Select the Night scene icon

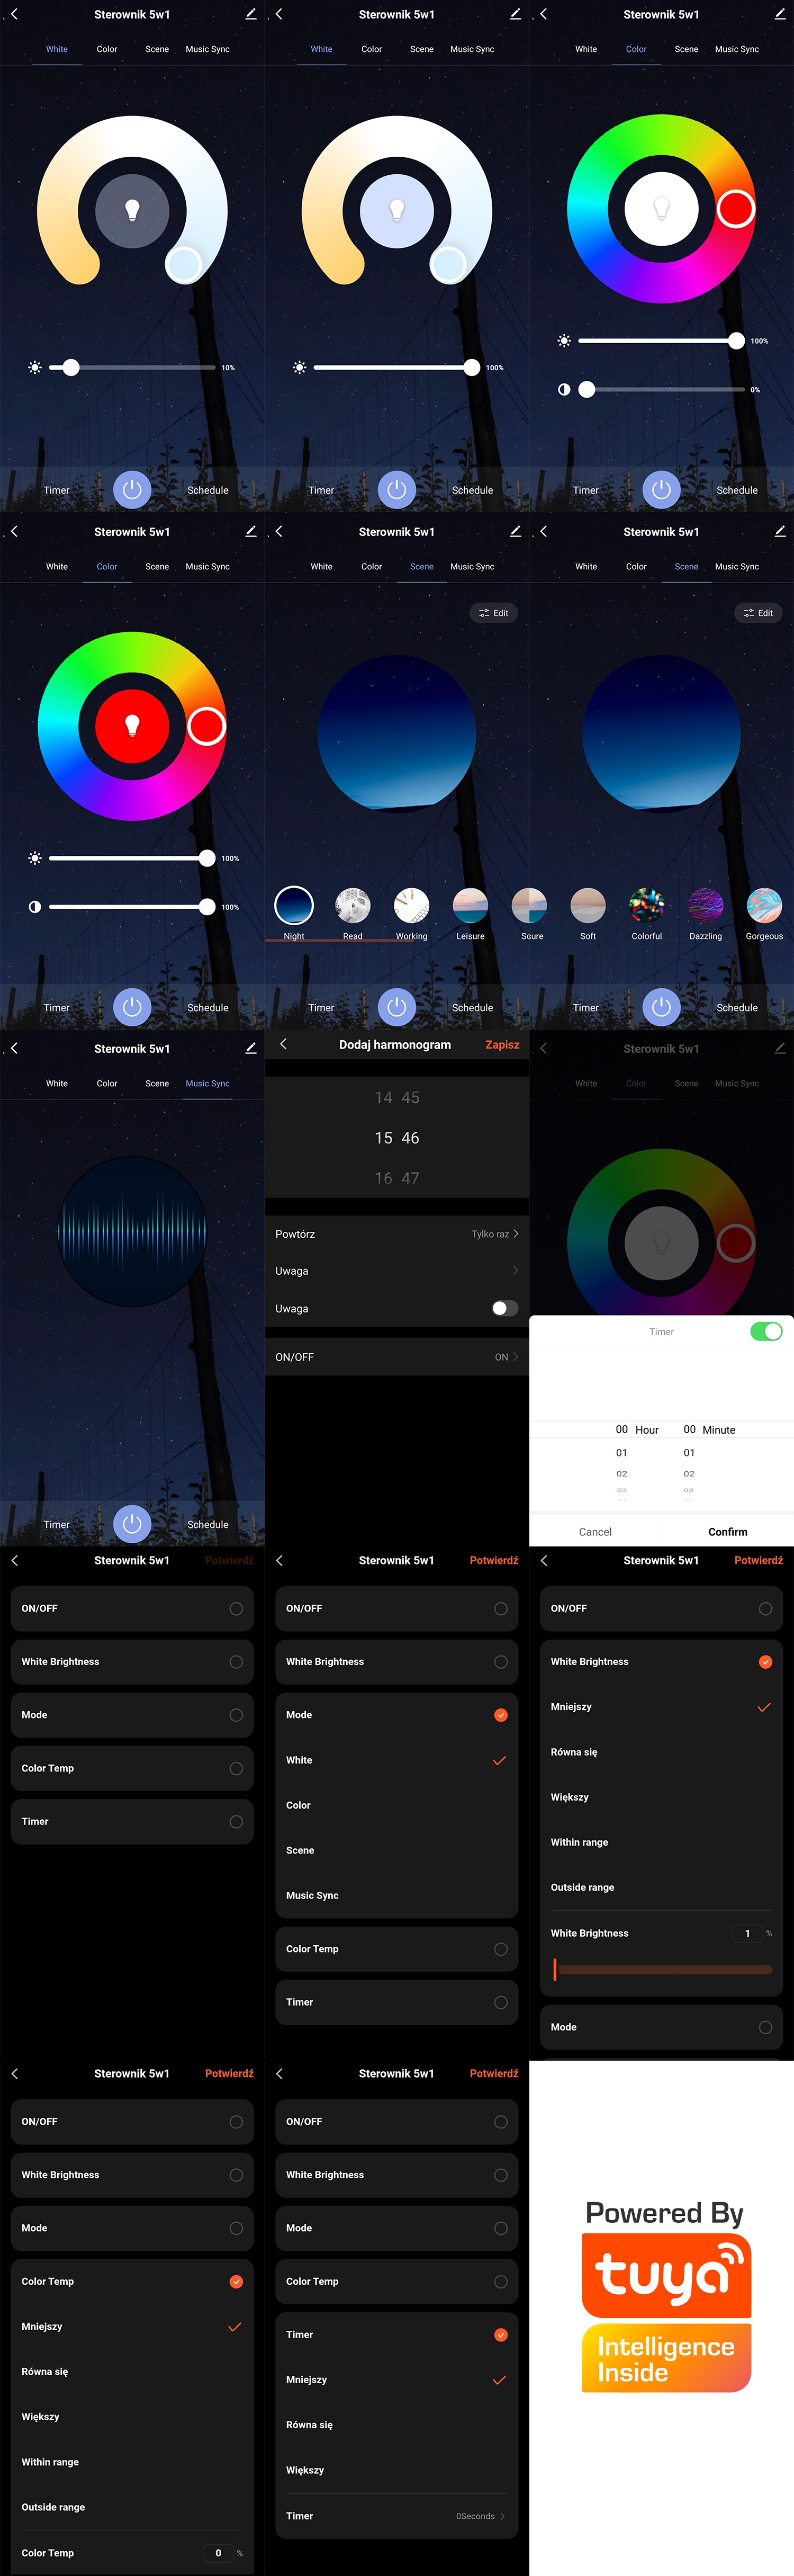tap(294, 905)
